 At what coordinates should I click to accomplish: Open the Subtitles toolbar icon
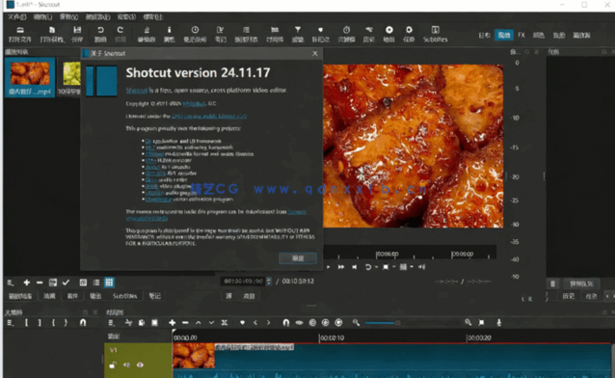(435, 34)
